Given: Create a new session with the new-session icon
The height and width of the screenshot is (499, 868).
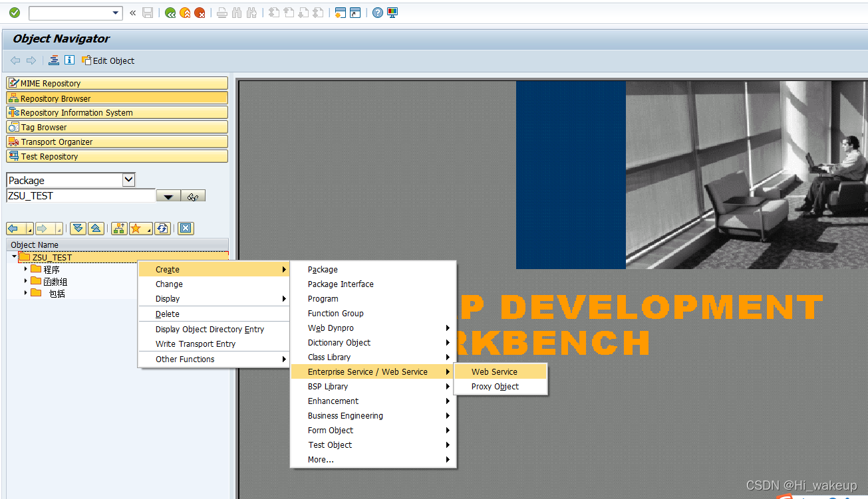Looking at the screenshot, I should pos(339,13).
